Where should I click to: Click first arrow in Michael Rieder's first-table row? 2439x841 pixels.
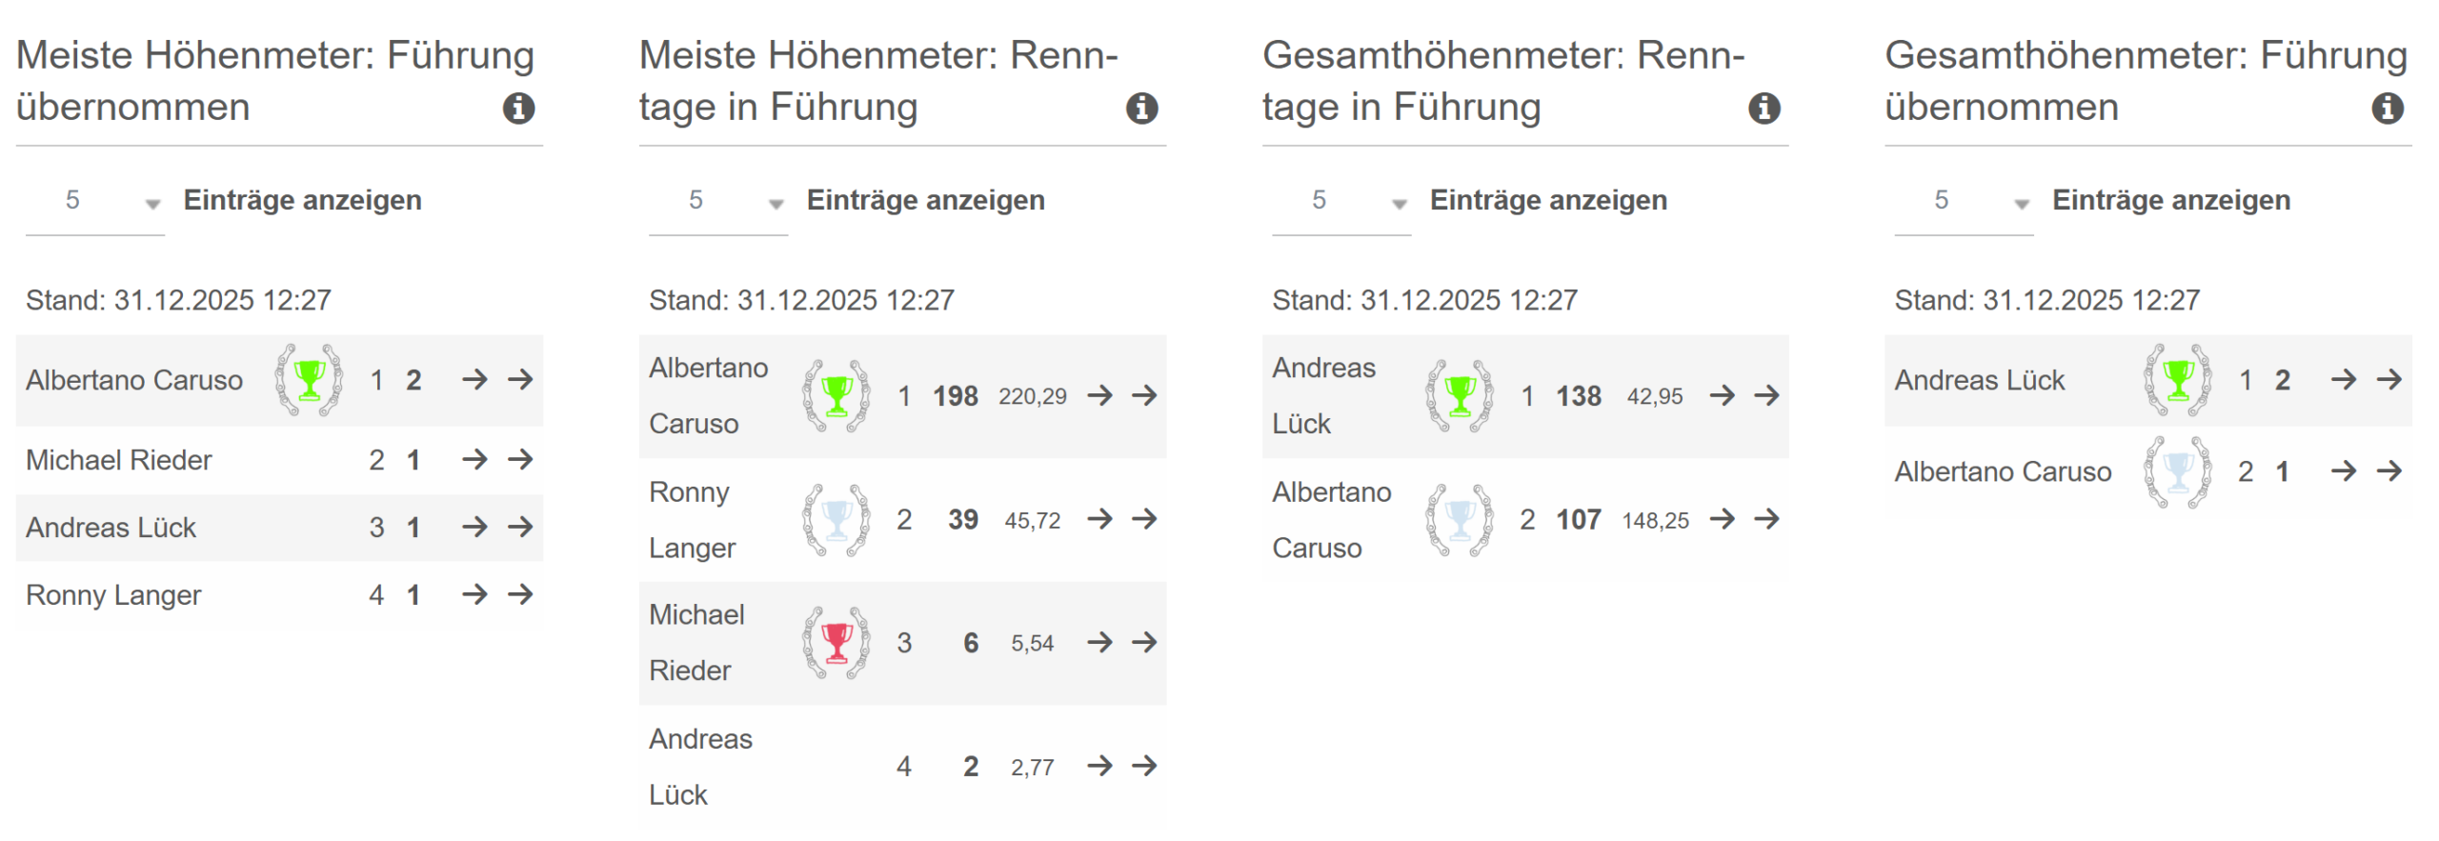pyautogui.click(x=474, y=460)
